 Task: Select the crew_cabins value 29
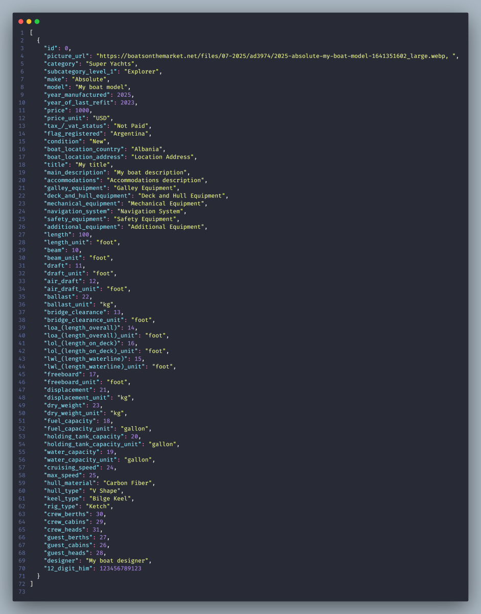click(x=100, y=521)
